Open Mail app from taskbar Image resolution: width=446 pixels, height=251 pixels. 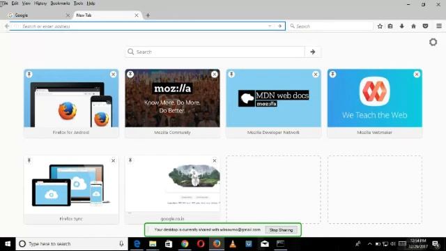(265, 244)
